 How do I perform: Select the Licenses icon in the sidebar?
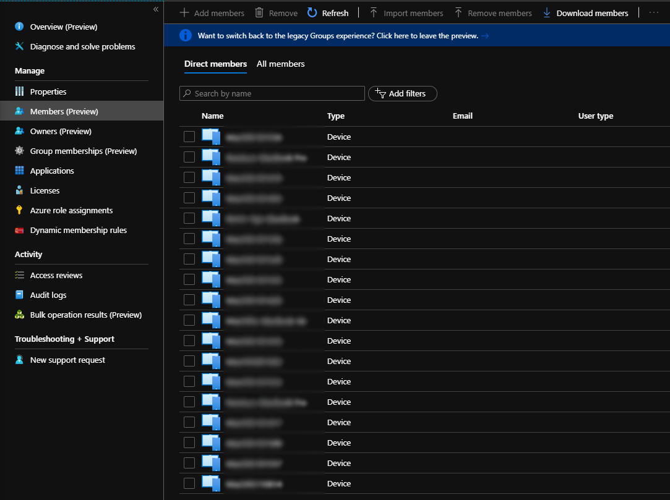[18, 190]
